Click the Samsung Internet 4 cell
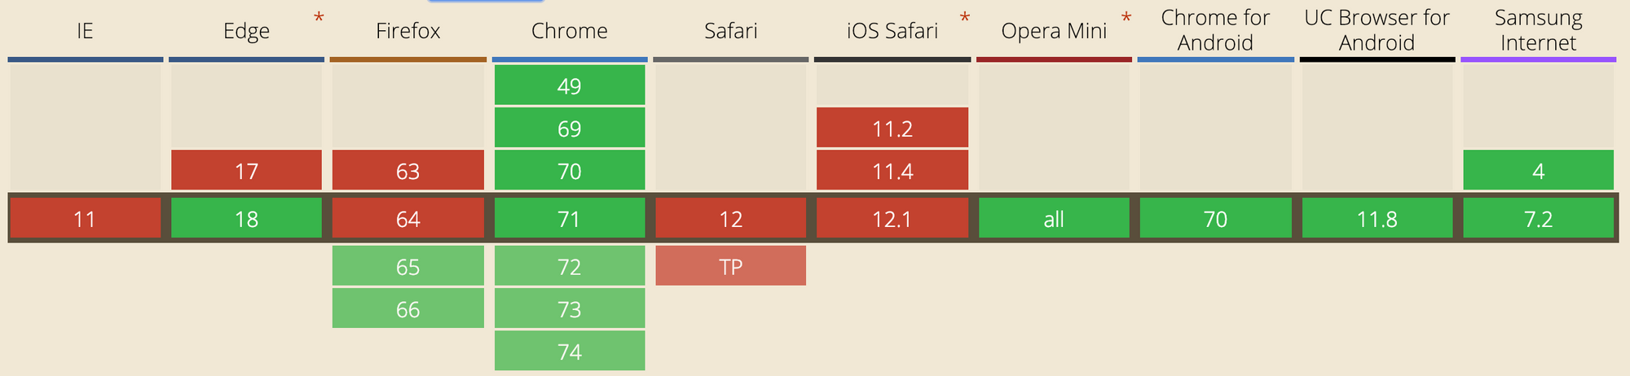This screenshot has width=1630, height=376. click(x=1538, y=170)
